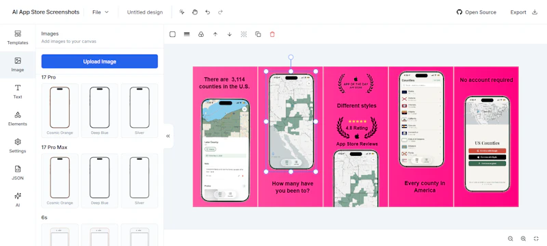Select the Lake County phone mockup

point(226,150)
